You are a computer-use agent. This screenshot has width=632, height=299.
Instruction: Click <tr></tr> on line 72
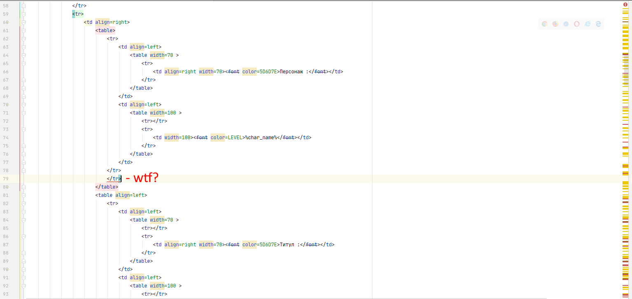(x=154, y=121)
